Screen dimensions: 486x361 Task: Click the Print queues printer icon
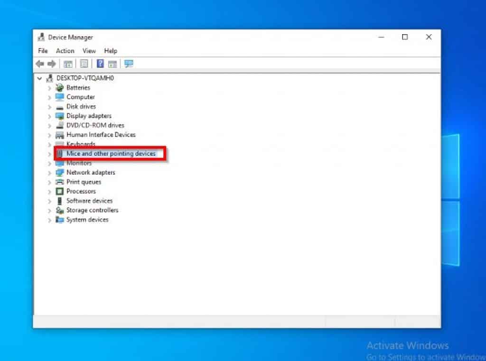point(59,182)
